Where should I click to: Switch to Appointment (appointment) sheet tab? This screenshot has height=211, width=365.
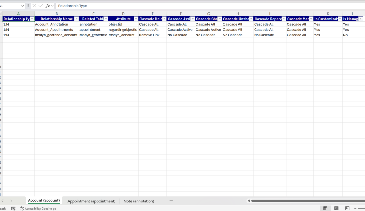(91, 201)
